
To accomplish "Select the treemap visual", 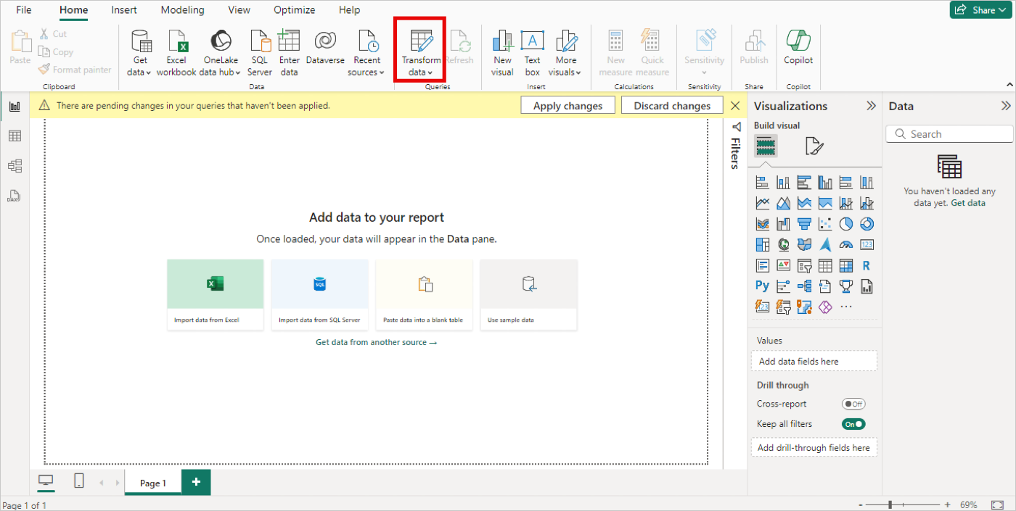I will point(762,244).
